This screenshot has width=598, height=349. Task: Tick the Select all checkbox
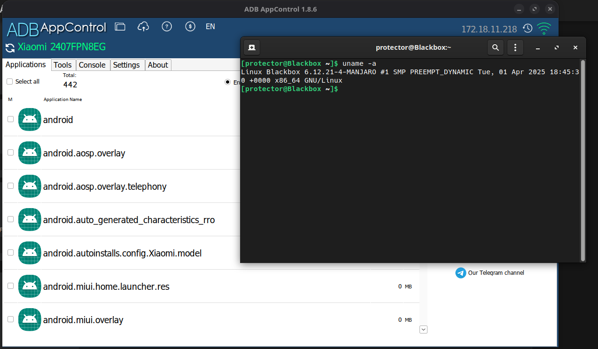tap(10, 82)
